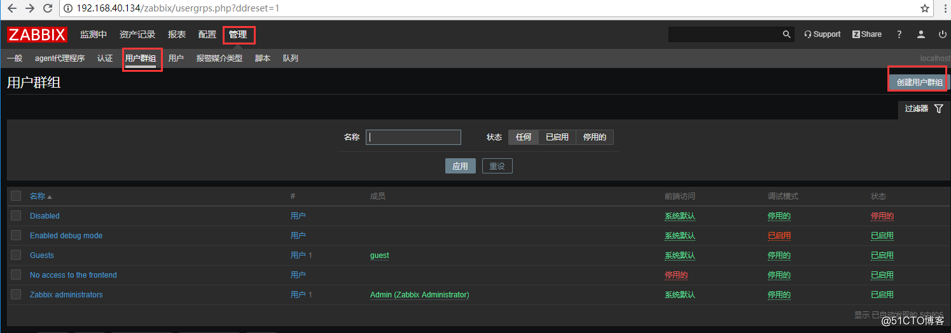Image resolution: width=951 pixels, height=333 pixels.
Task: Open the Guests group link
Action: click(42, 255)
